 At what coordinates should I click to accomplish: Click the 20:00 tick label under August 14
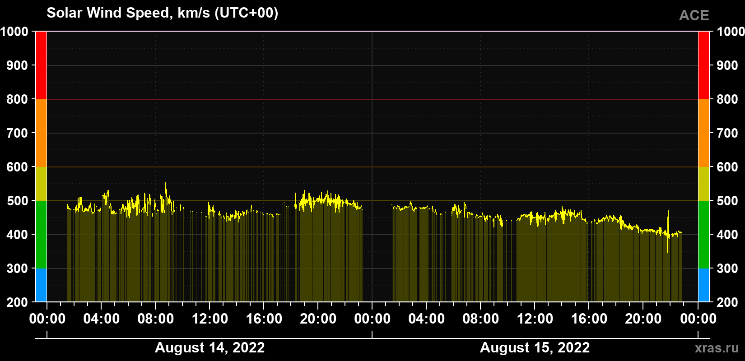318,319
